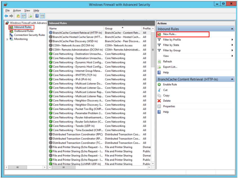Toggle the Show/Hide Console Tree toolbar icon
The width and height of the screenshot is (238, 178).
pos(24,16)
